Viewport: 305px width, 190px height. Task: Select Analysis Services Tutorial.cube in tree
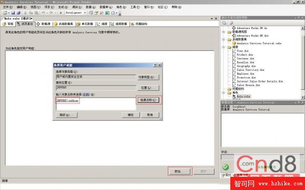[259, 43]
